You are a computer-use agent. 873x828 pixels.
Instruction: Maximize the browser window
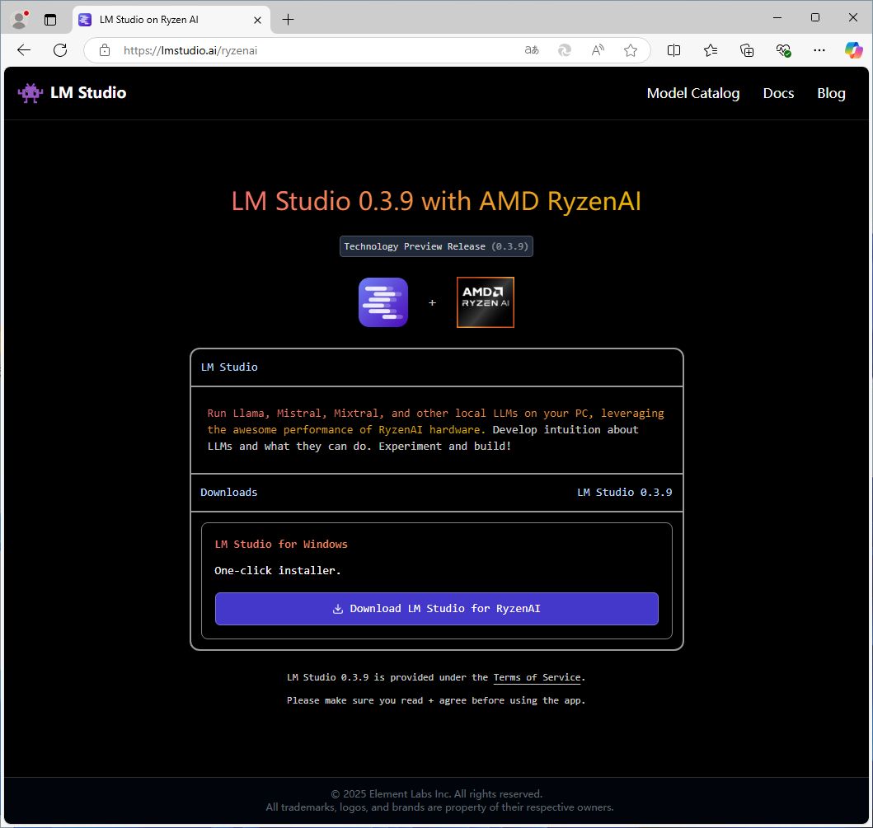click(x=815, y=18)
